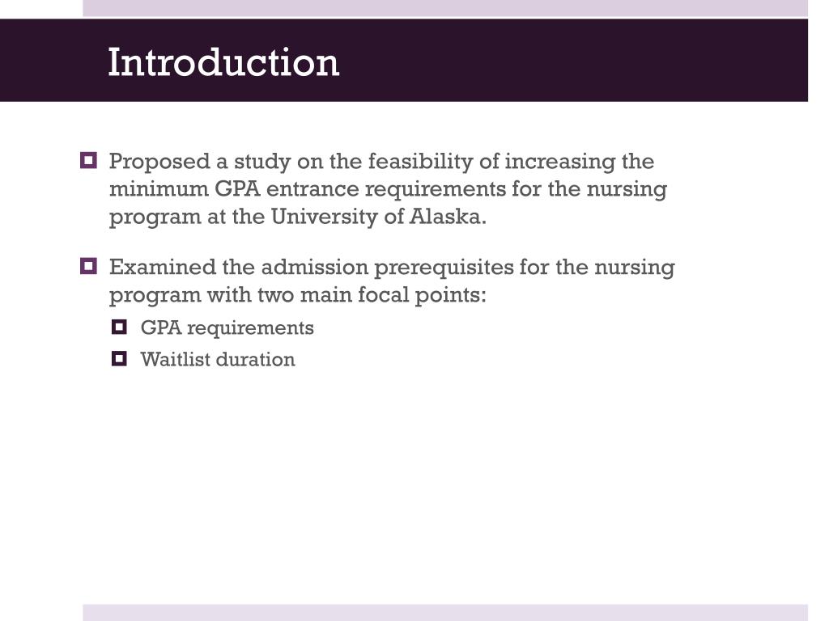Click the phrase 'two main focal points'
Viewport: 829px width, 621px height.
(x=368, y=294)
